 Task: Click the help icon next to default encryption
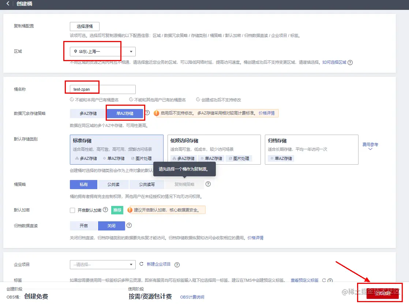point(105,210)
